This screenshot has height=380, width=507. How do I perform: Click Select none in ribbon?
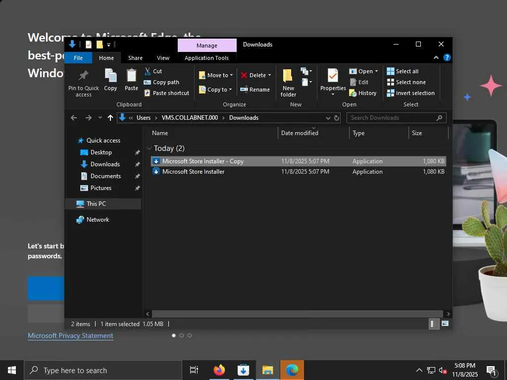[x=406, y=82]
